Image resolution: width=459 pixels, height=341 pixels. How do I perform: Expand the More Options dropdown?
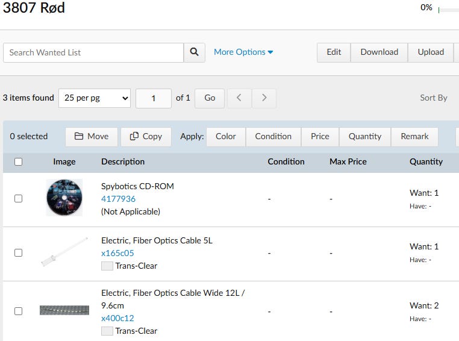click(x=243, y=52)
